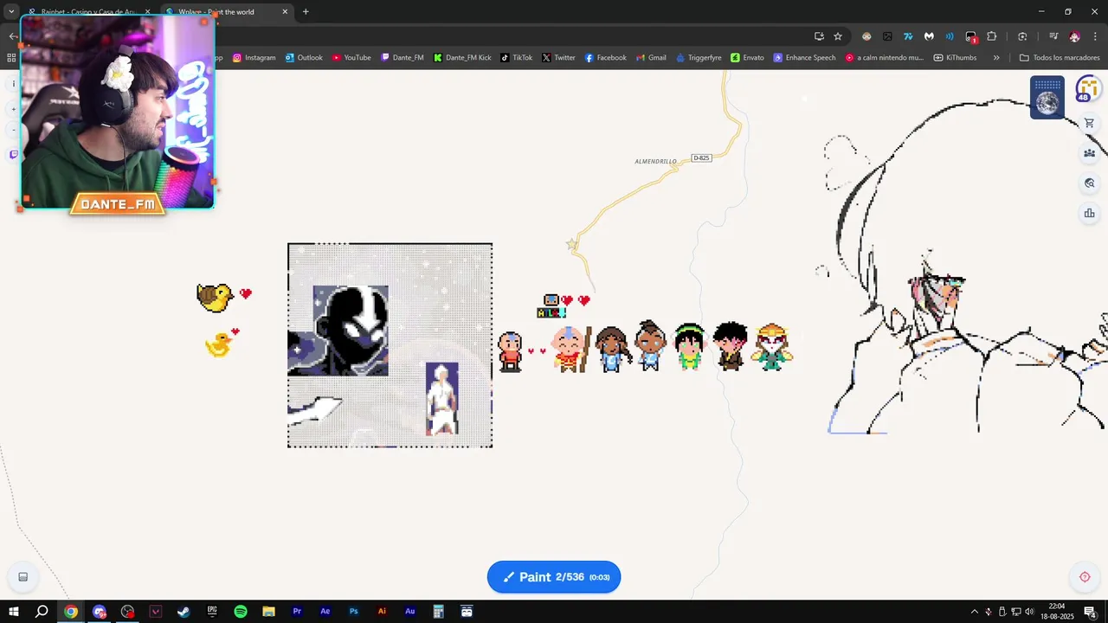Open 'Todos los marcadores' folder
1108x623 pixels.
pos(1060,58)
